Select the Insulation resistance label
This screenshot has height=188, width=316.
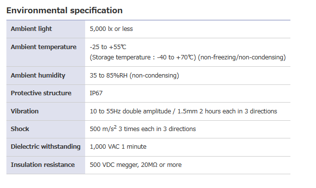click(43, 164)
